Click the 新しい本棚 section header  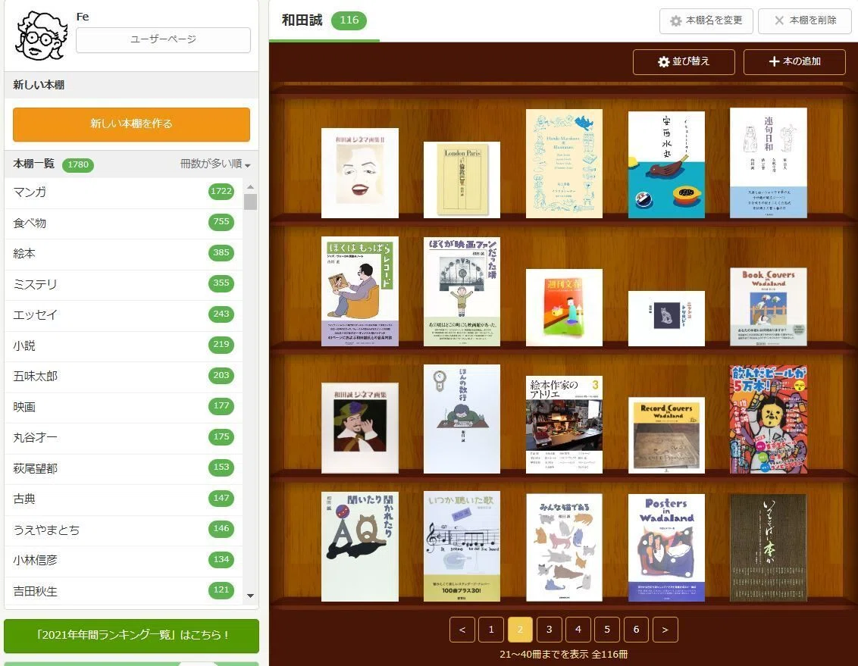(x=131, y=86)
